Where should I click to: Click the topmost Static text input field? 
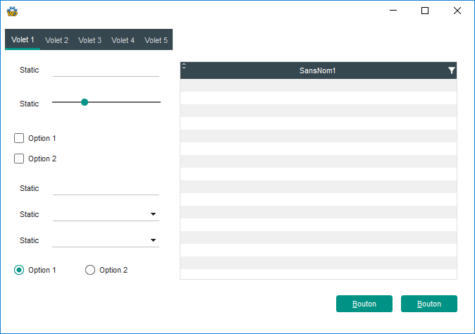(x=106, y=69)
